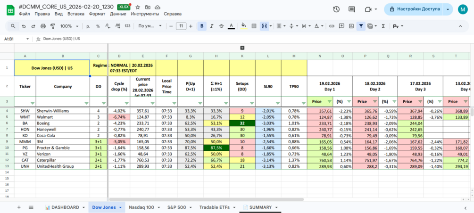Show all comments panel

click(351, 9)
